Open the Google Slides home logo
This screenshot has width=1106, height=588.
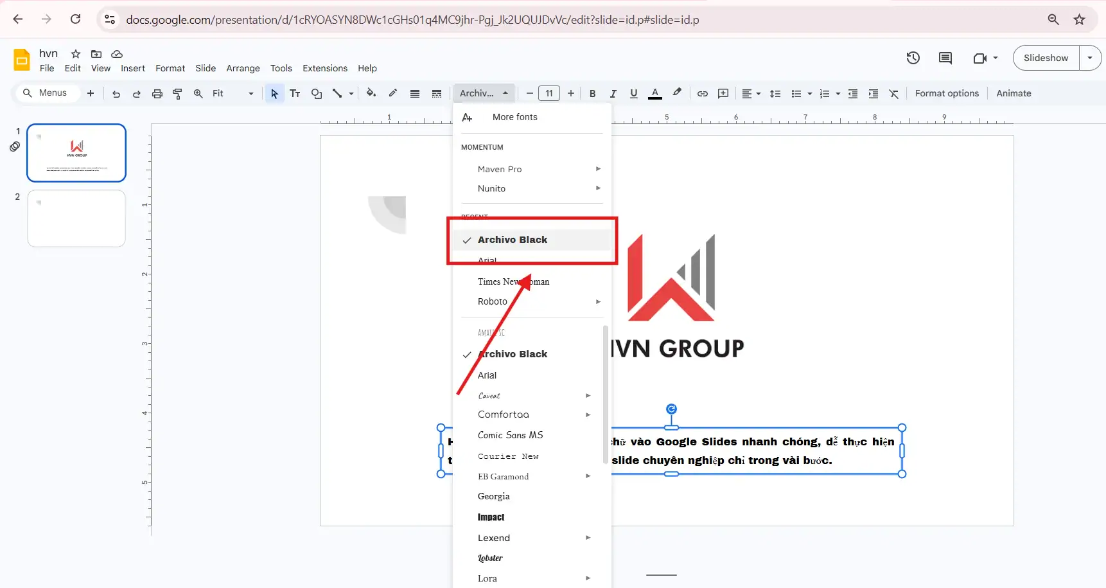22,60
